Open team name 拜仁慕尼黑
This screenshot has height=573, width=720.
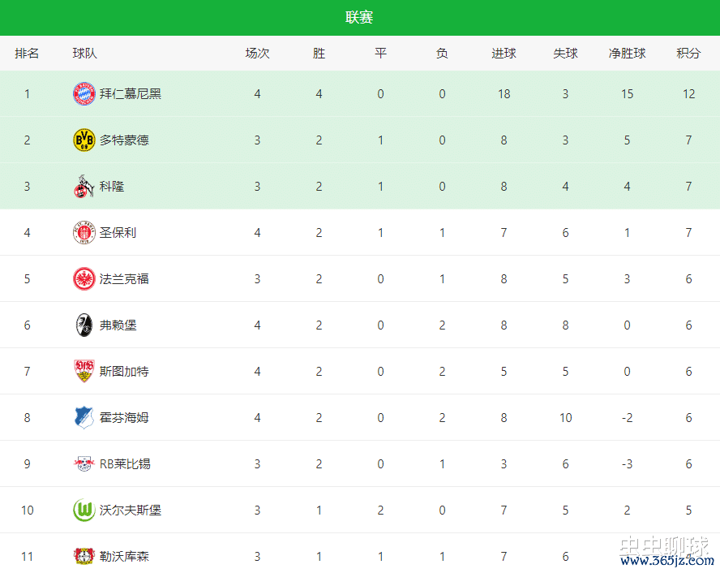[x=131, y=93]
